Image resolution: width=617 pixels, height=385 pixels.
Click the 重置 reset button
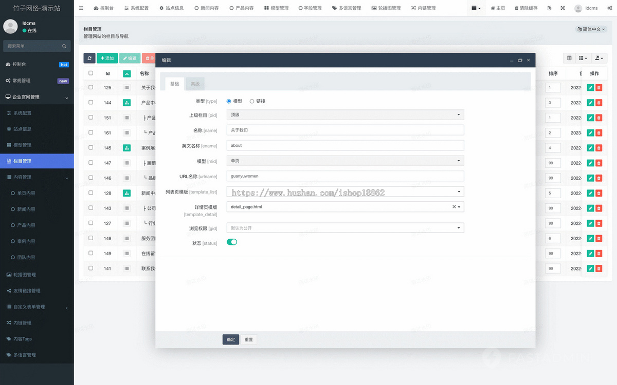pyautogui.click(x=249, y=339)
